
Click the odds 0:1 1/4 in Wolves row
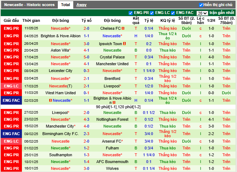coord(149,168)
